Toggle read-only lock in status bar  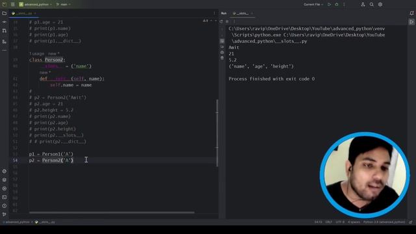(x=411, y=222)
